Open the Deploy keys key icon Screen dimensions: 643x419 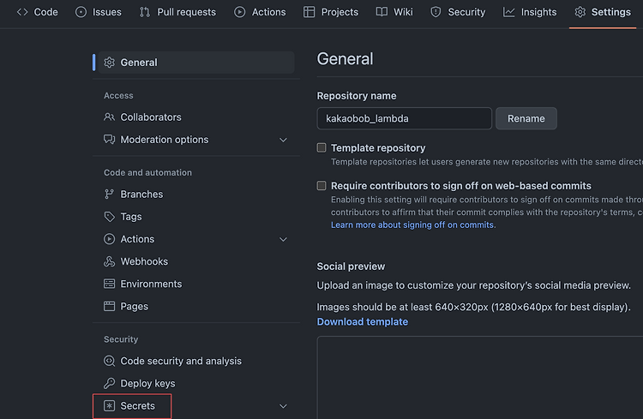coord(109,383)
